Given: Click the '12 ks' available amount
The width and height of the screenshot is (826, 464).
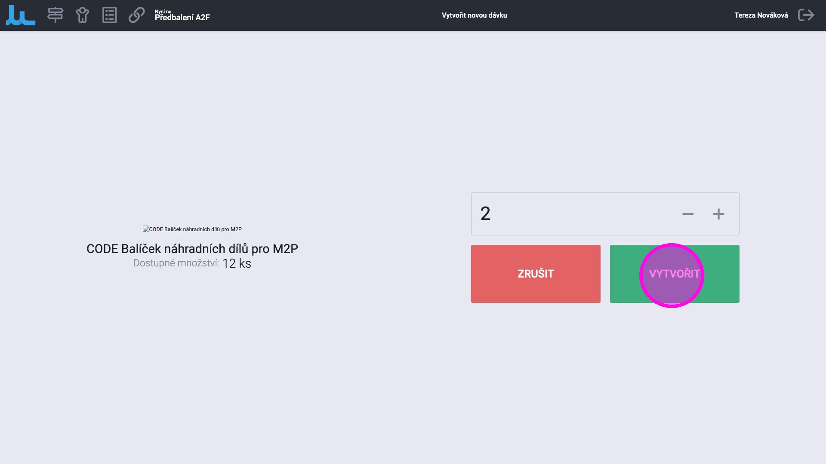Looking at the screenshot, I should (237, 263).
